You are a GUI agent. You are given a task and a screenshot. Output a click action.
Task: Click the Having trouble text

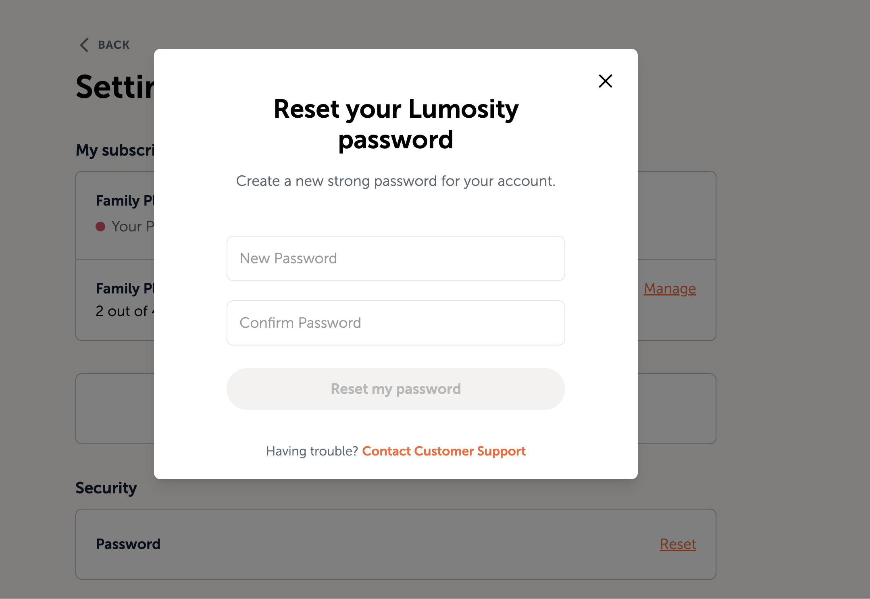312,451
